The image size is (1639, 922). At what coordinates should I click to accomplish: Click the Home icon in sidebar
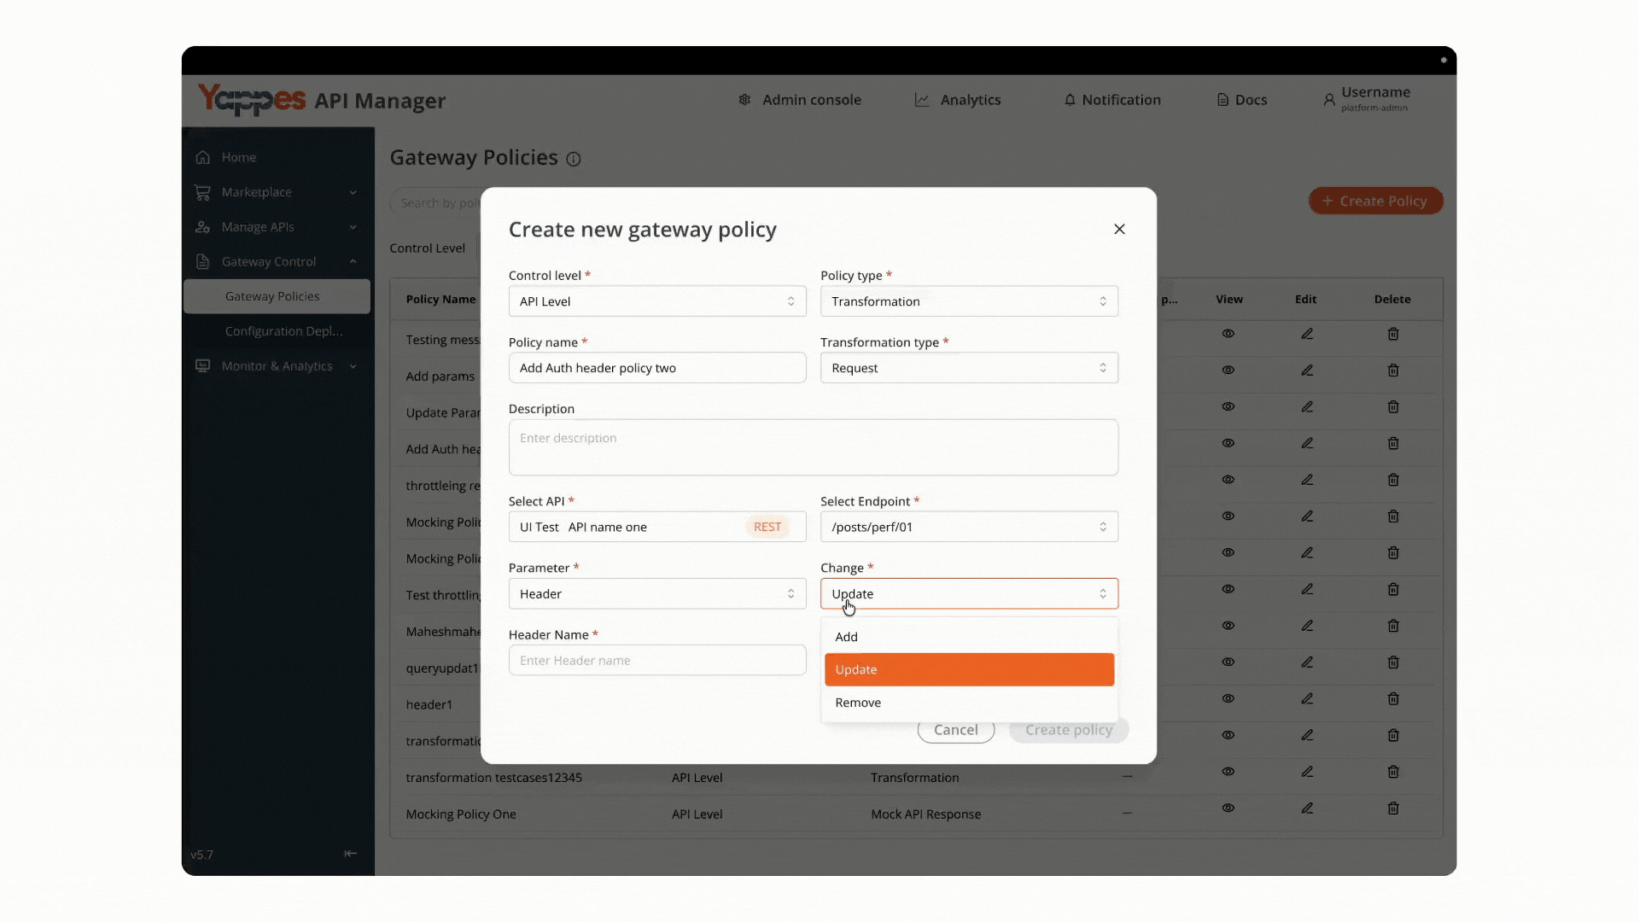click(202, 157)
